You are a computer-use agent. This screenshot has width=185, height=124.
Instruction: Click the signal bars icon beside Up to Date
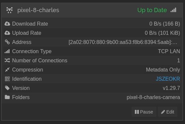(x=173, y=10)
